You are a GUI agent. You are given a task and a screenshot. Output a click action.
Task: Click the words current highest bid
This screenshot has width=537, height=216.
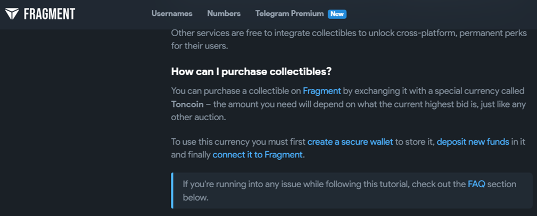412,104
